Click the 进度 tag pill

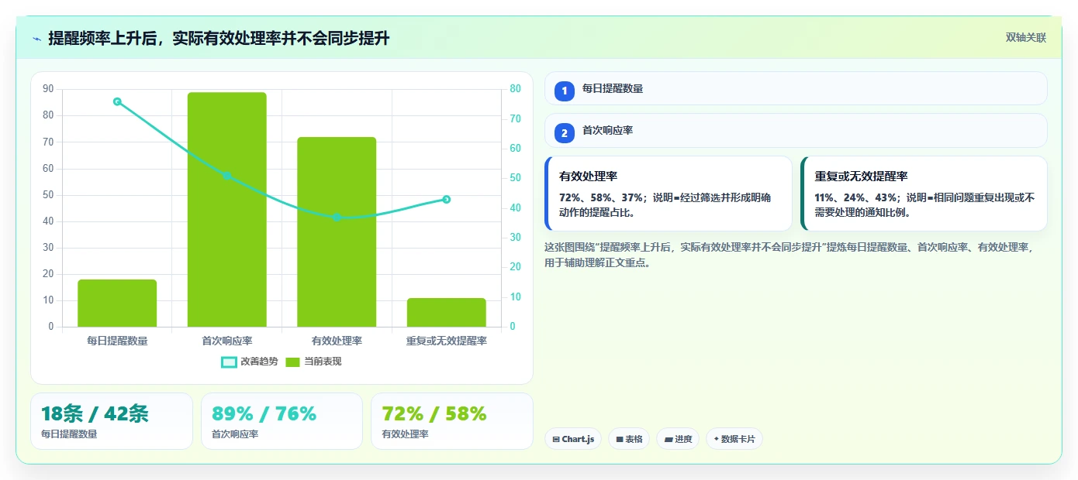(678, 439)
